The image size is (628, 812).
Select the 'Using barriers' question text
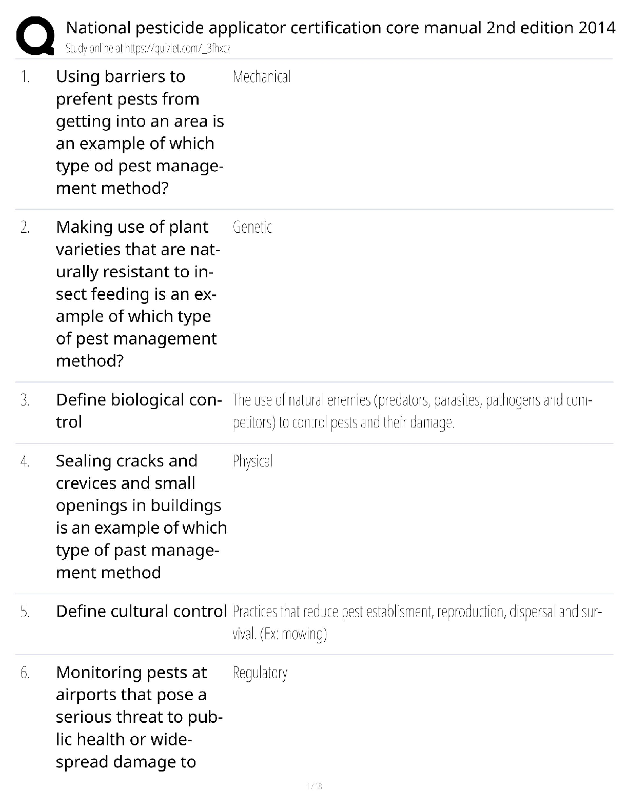(140, 132)
